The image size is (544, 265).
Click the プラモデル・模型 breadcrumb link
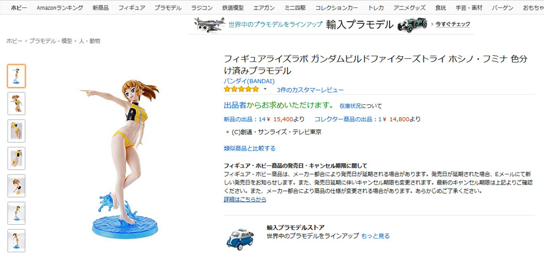tap(50, 41)
